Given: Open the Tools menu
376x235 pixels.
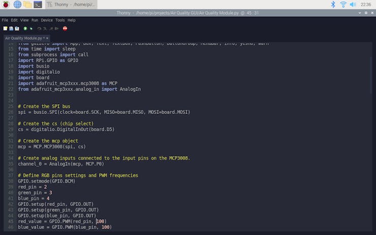Looking at the screenshot, I should (x=60, y=20).
